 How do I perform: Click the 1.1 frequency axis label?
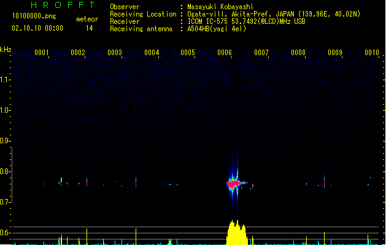click(6, 80)
